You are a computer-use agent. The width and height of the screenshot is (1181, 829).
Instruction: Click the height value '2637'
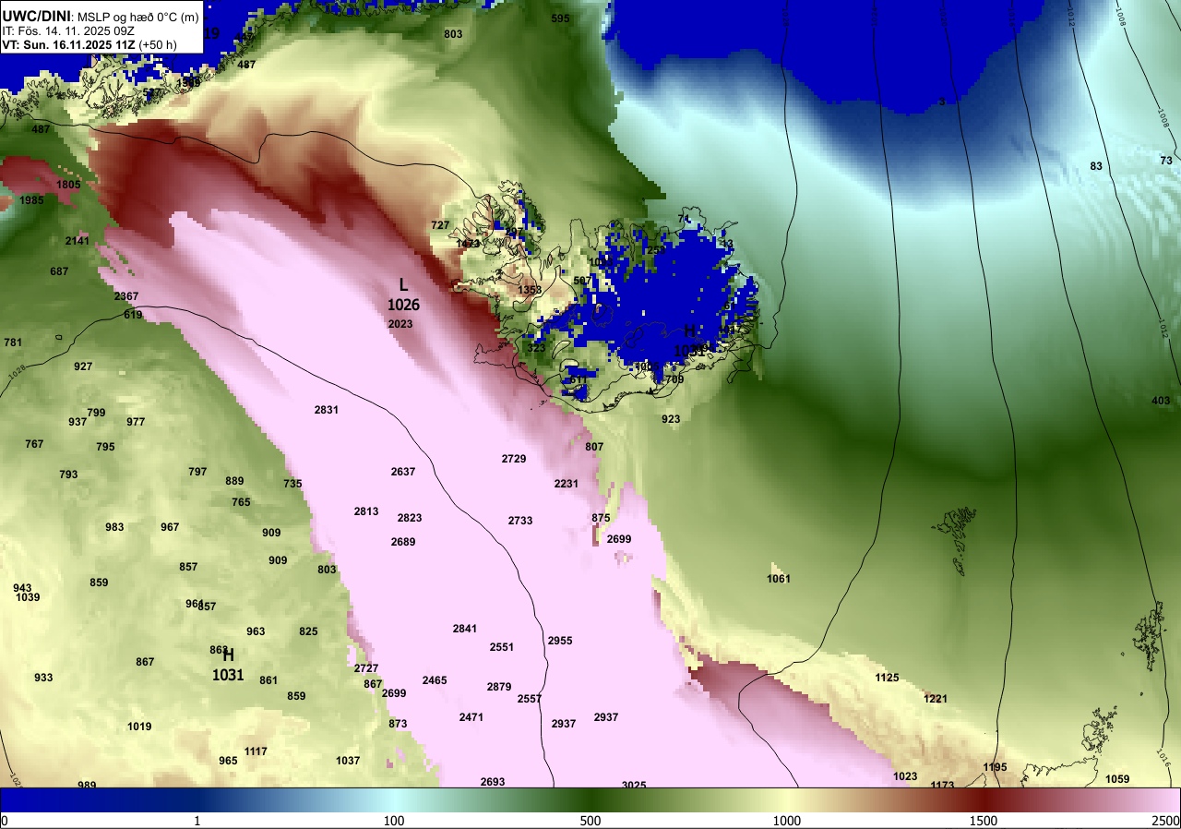[x=403, y=471]
